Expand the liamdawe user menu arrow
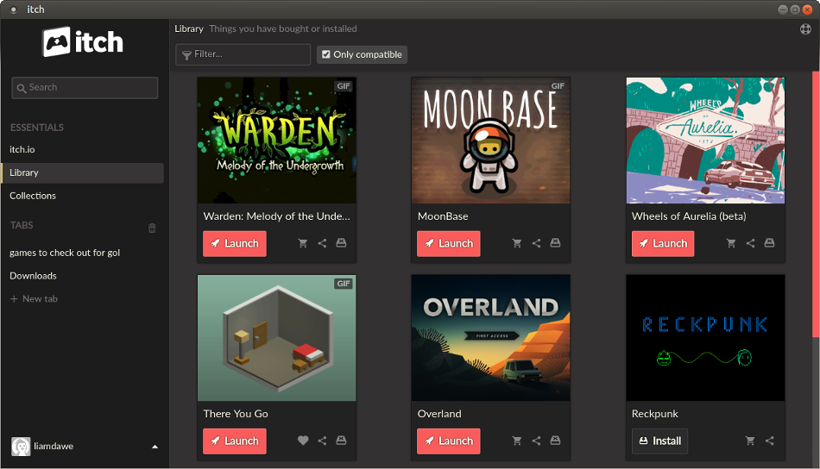The image size is (820, 469). tap(155, 447)
